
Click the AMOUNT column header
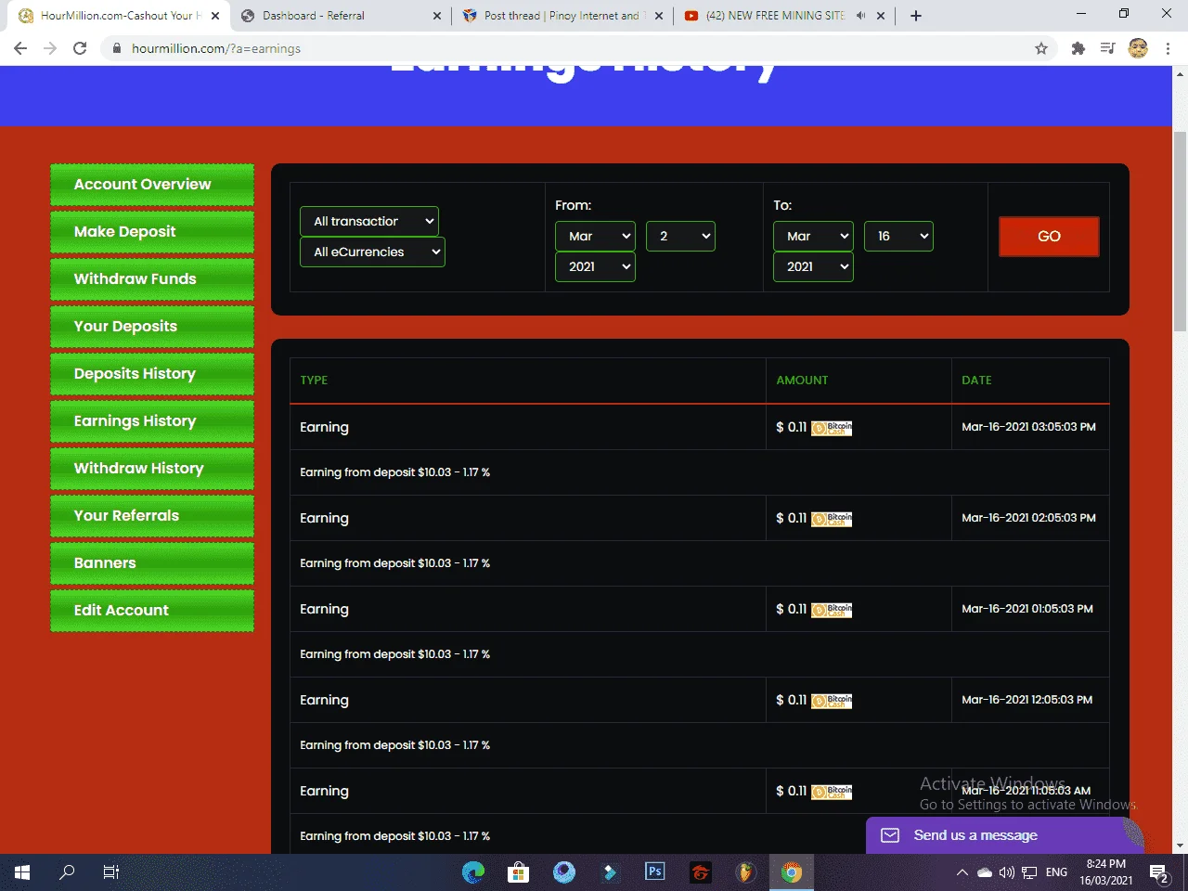(x=802, y=381)
